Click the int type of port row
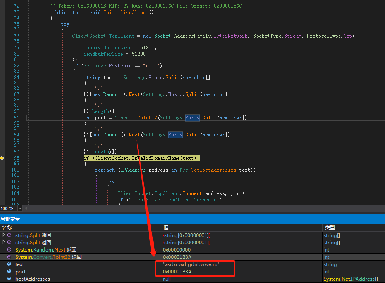Viewport: 385px width, 283px height. tap(326, 271)
